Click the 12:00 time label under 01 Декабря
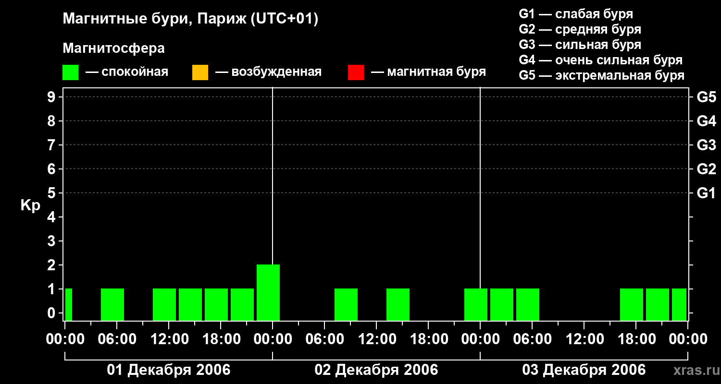 click(169, 339)
